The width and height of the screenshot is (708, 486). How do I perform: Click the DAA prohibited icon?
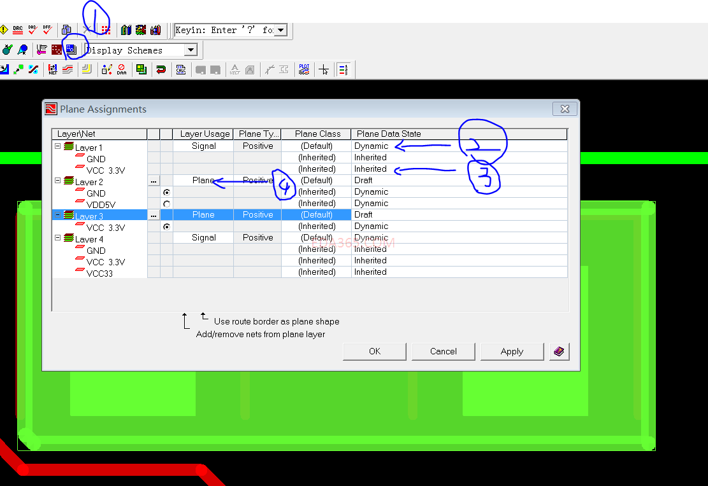[122, 69]
